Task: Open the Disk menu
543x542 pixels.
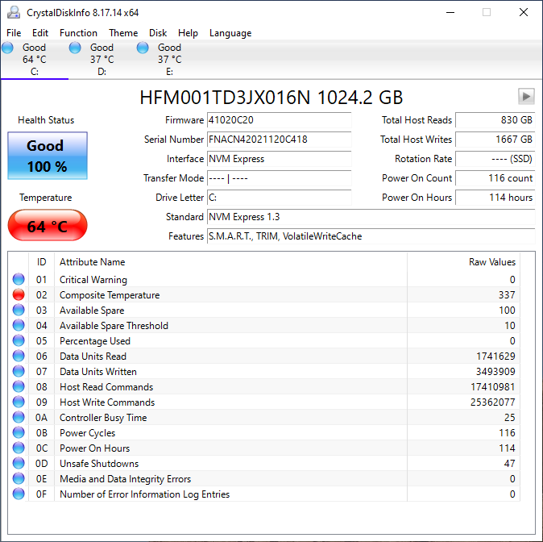Action: (158, 33)
